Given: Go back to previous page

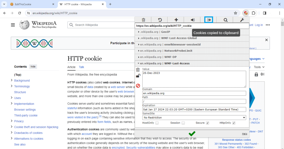Looking at the screenshot, I should coord(5,13).
